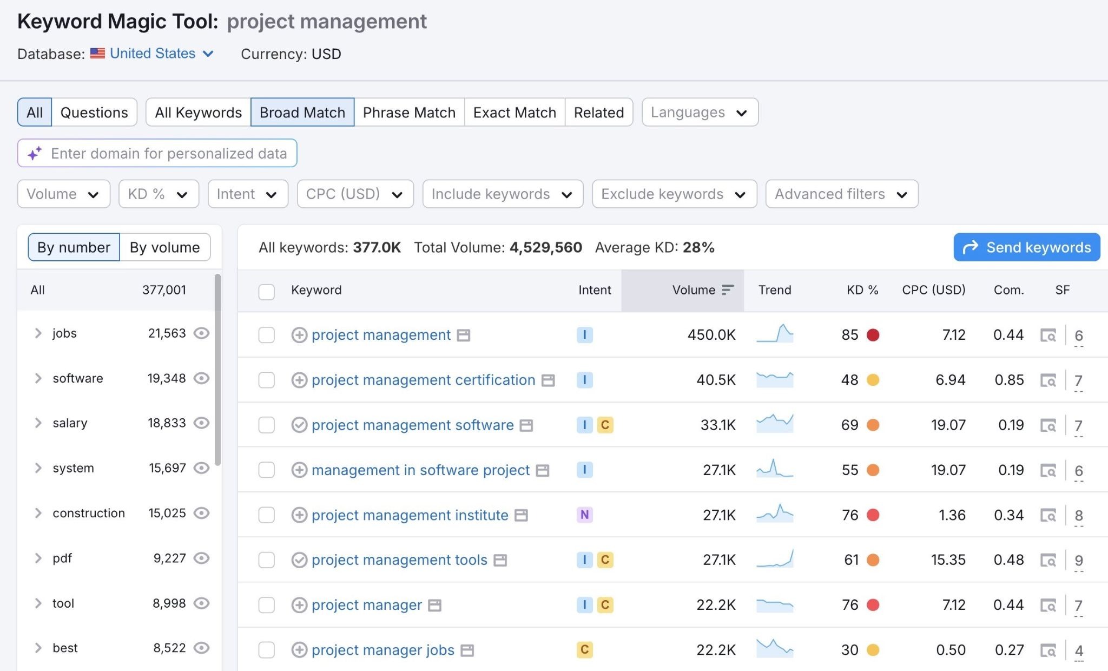Click the add icon beside 'project manager jobs'
This screenshot has height=671, width=1108.
pyautogui.click(x=299, y=649)
